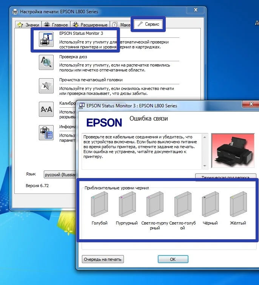Click the Версия 6.72 label
The image size is (259, 285).
pyautogui.click(x=37, y=186)
